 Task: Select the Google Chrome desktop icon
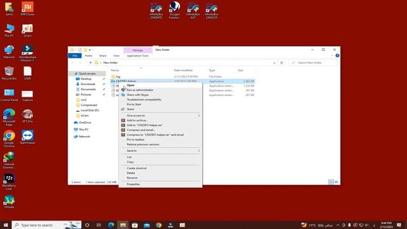click(9, 139)
